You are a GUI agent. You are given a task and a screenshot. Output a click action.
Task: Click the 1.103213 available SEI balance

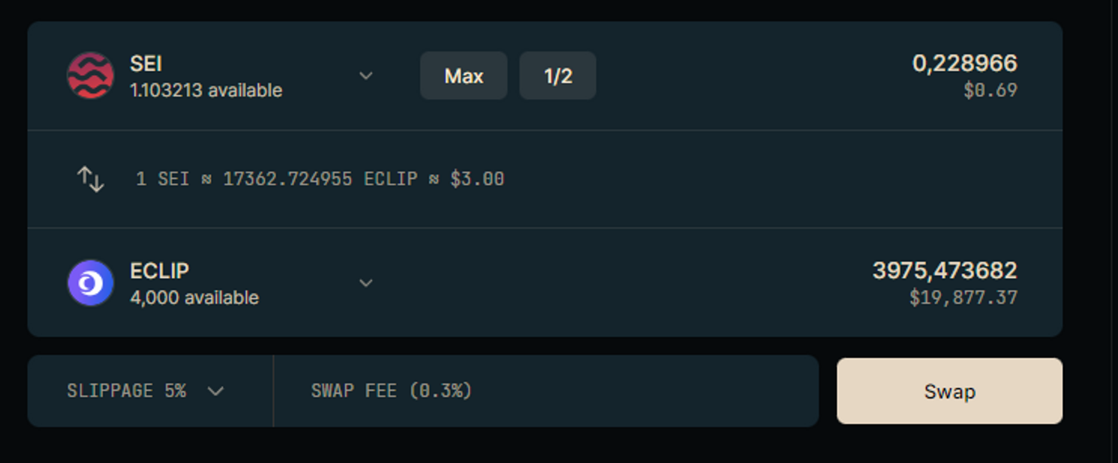point(206,91)
